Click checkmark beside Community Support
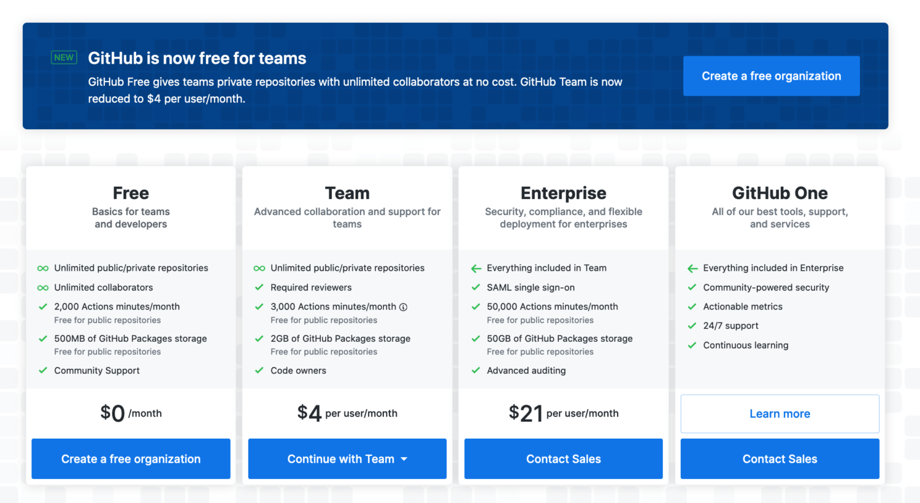The width and height of the screenshot is (920, 503). tap(43, 370)
